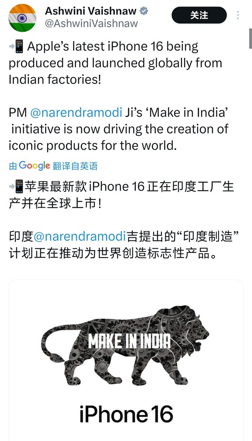252x441 pixels.
Task: Open the three-dot more options menu
Action: pyautogui.click(x=237, y=15)
